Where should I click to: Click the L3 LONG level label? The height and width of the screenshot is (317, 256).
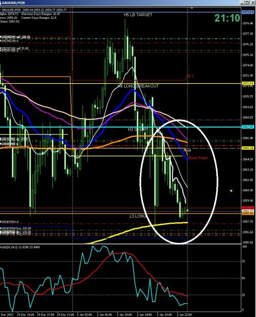coord(138,216)
